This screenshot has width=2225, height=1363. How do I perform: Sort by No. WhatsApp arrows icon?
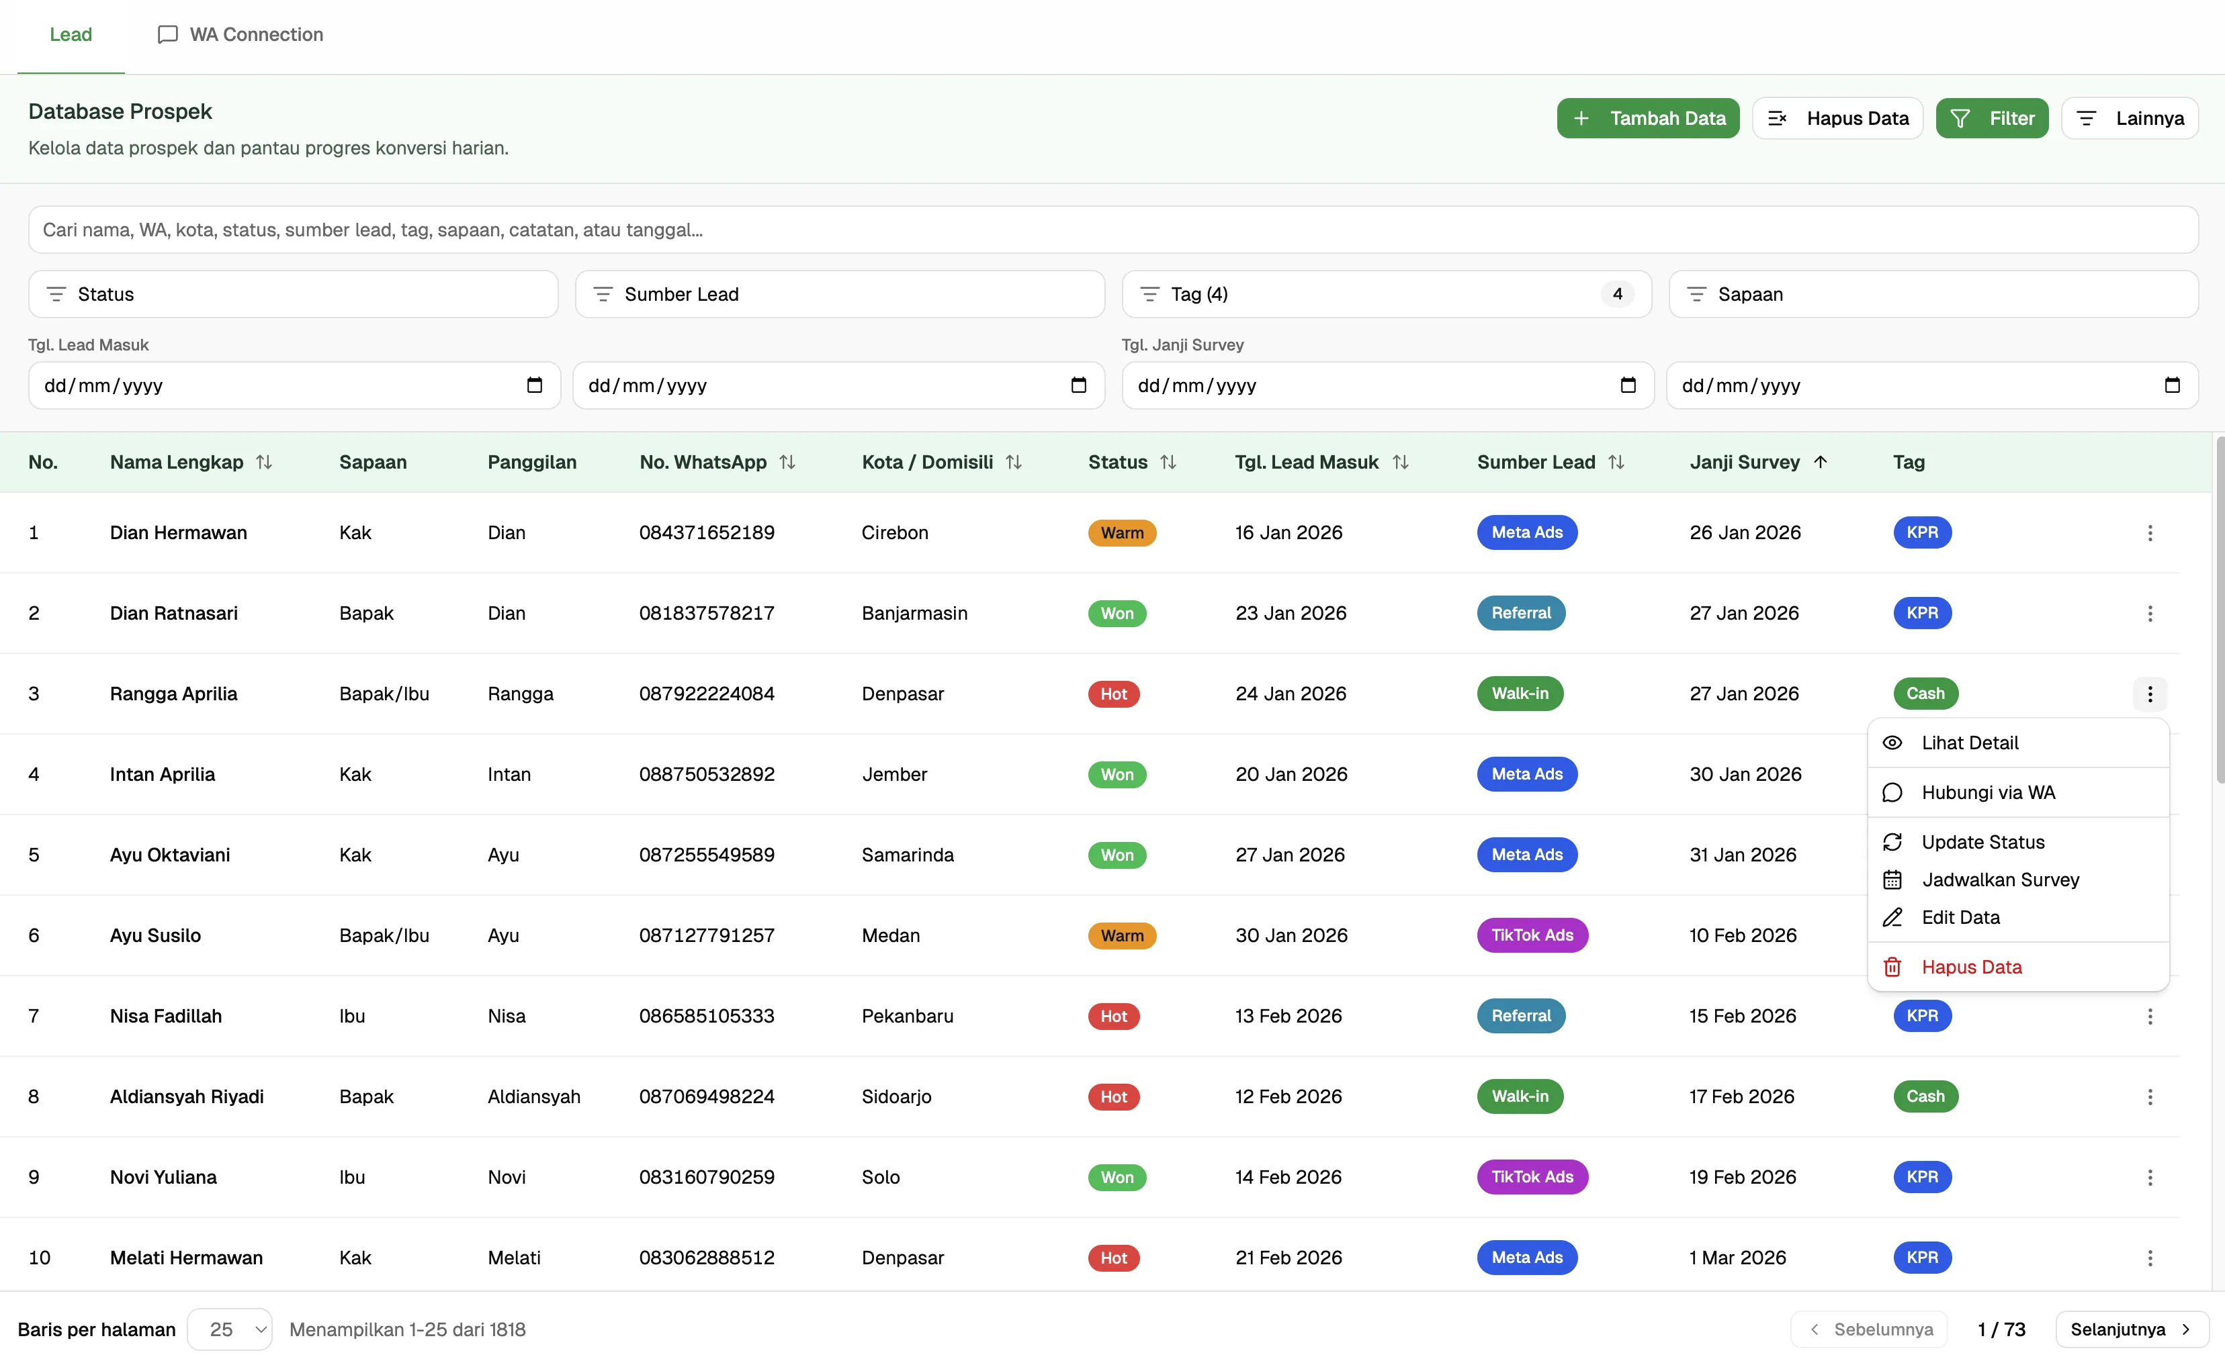(x=787, y=462)
